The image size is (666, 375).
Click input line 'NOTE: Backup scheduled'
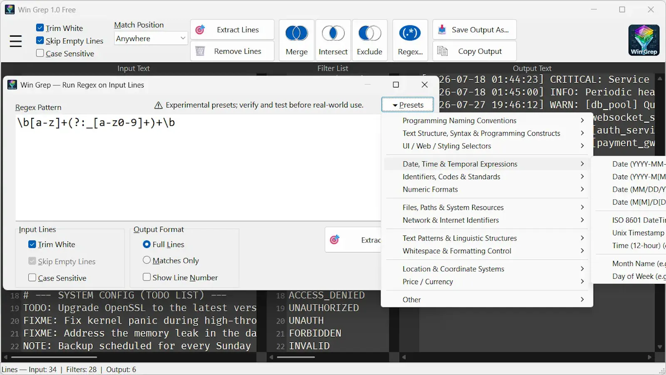coord(137,346)
